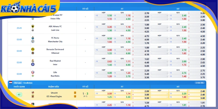The height and width of the screenshot is (109, 218).
Task: Click the Utrecht live score 1 - 3
Action: coord(85,94)
